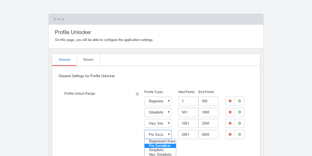Select the General tab

(x=64, y=60)
